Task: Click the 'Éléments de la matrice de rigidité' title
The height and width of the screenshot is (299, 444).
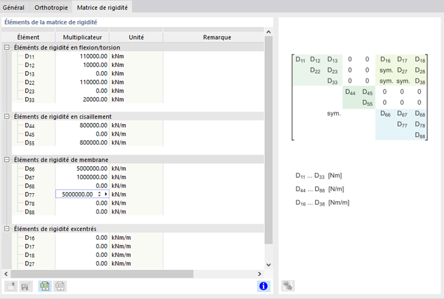Action: pos(51,22)
